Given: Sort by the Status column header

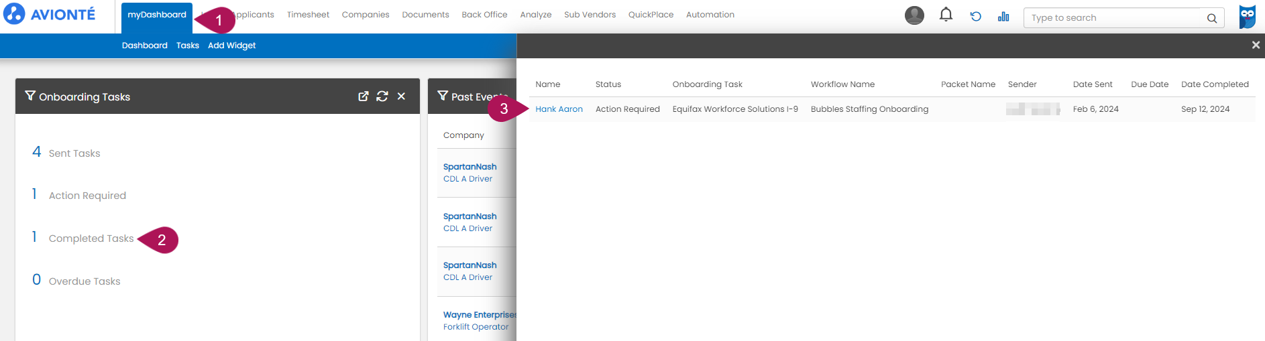Looking at the screenshot, I should coord(608,84).
